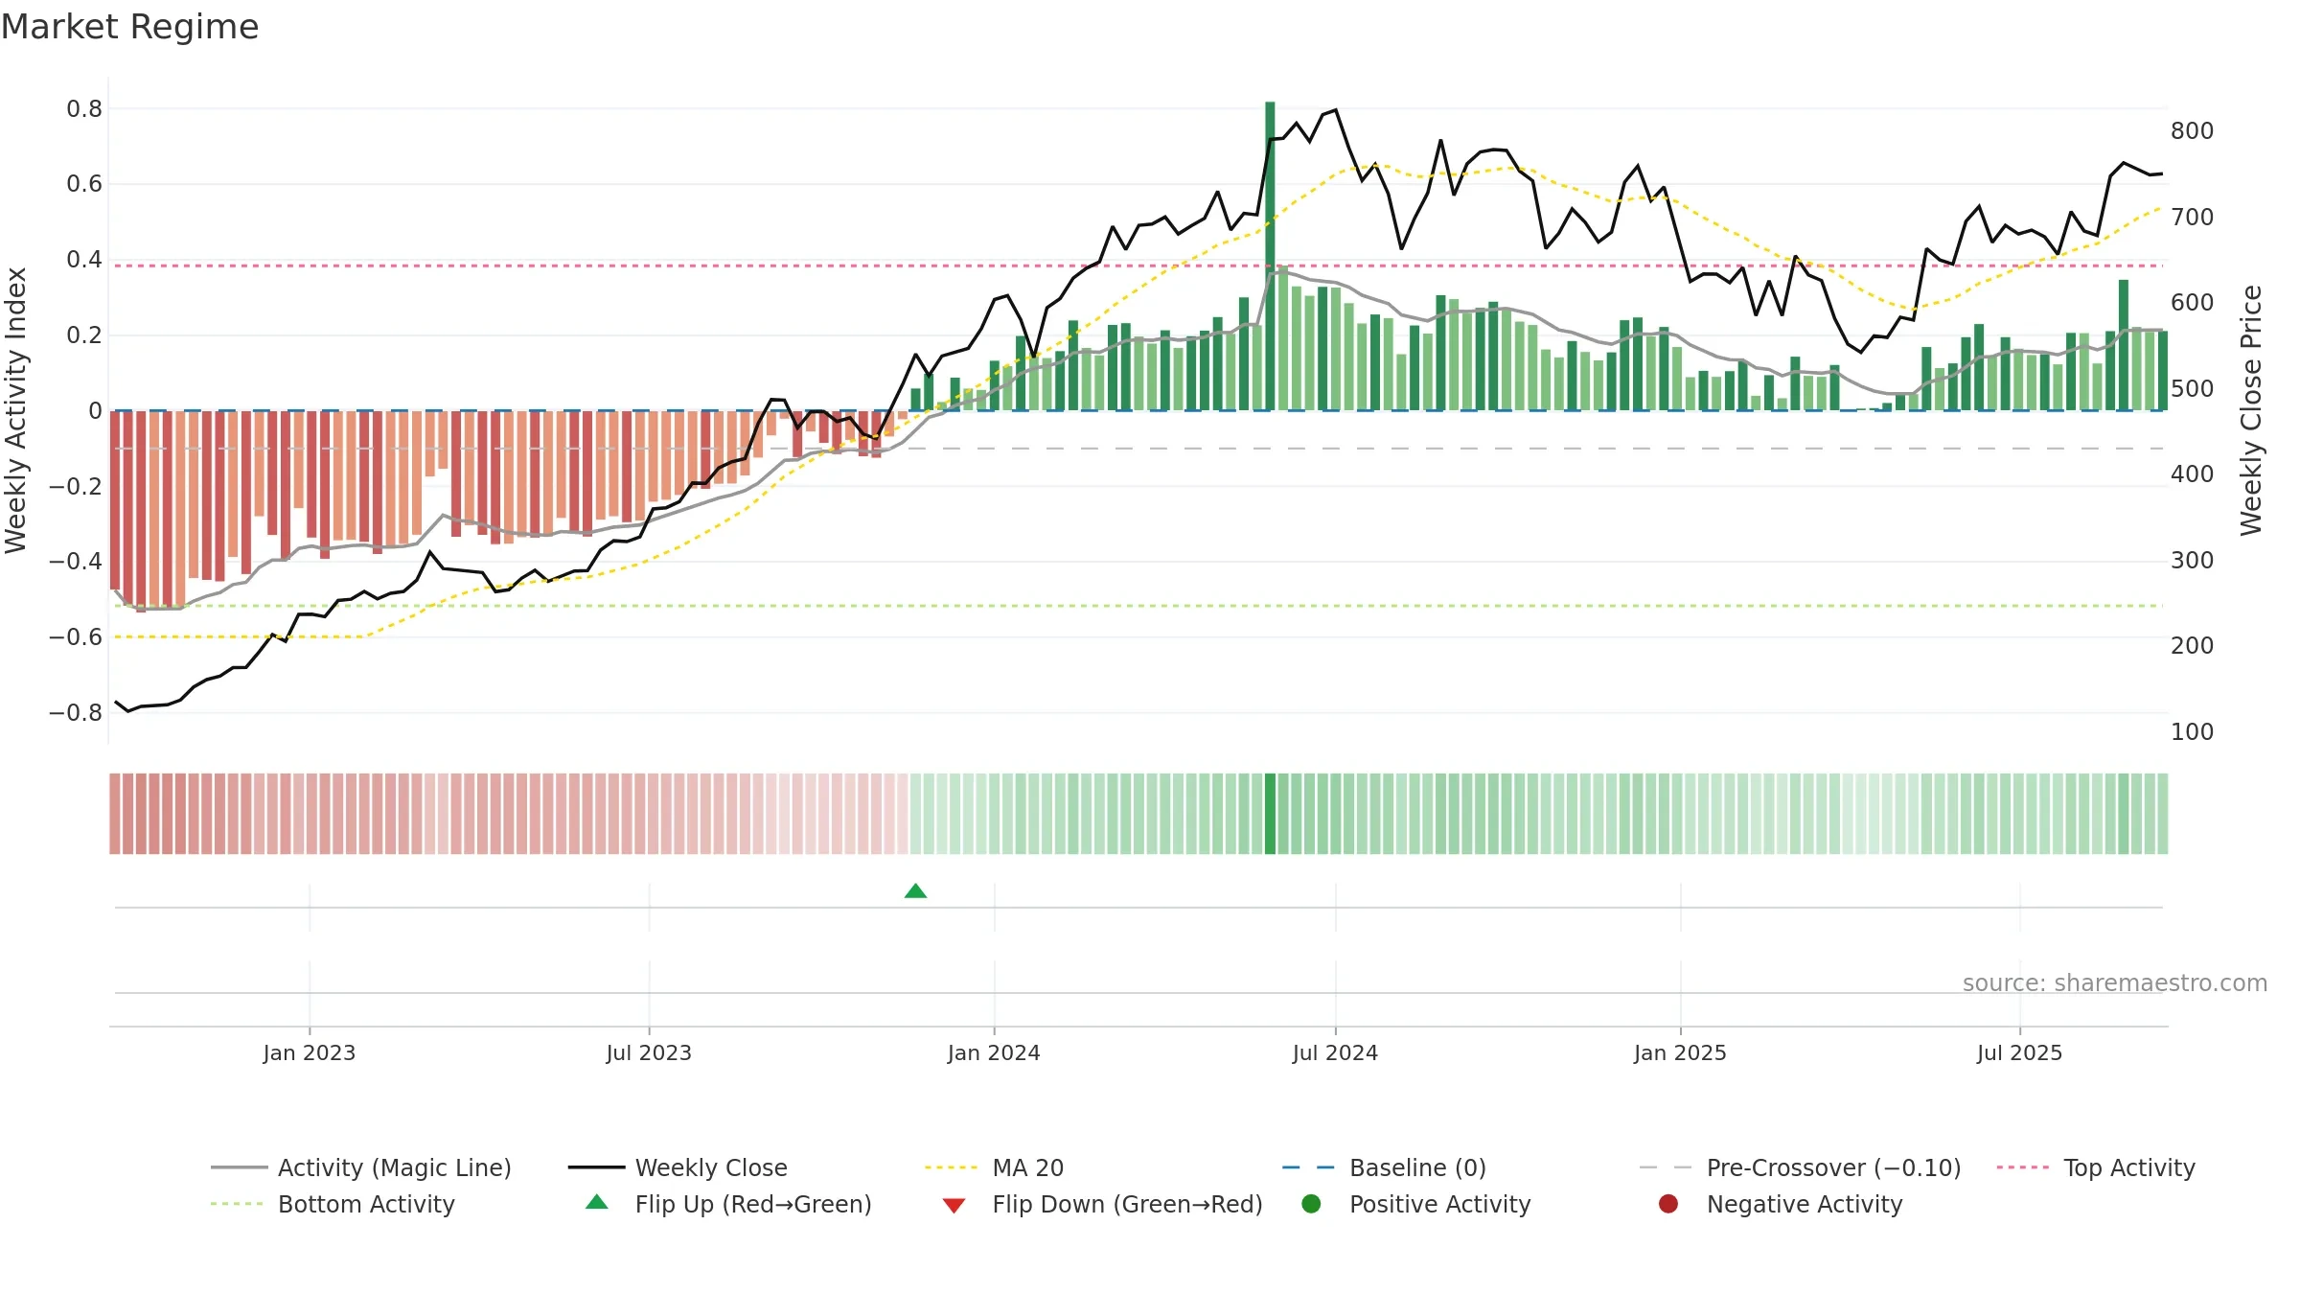Viewport: 2300px width, 1294px height.
Task: Click the dark green stripe in the regime heatmap
Action: coord(1270,814)
